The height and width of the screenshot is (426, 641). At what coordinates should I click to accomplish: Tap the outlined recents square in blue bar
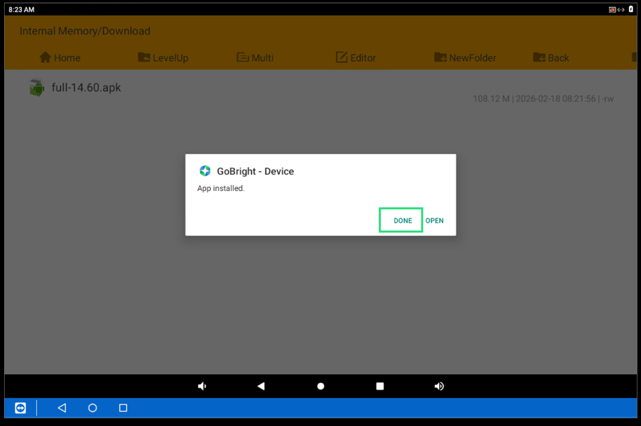point(123,408)
